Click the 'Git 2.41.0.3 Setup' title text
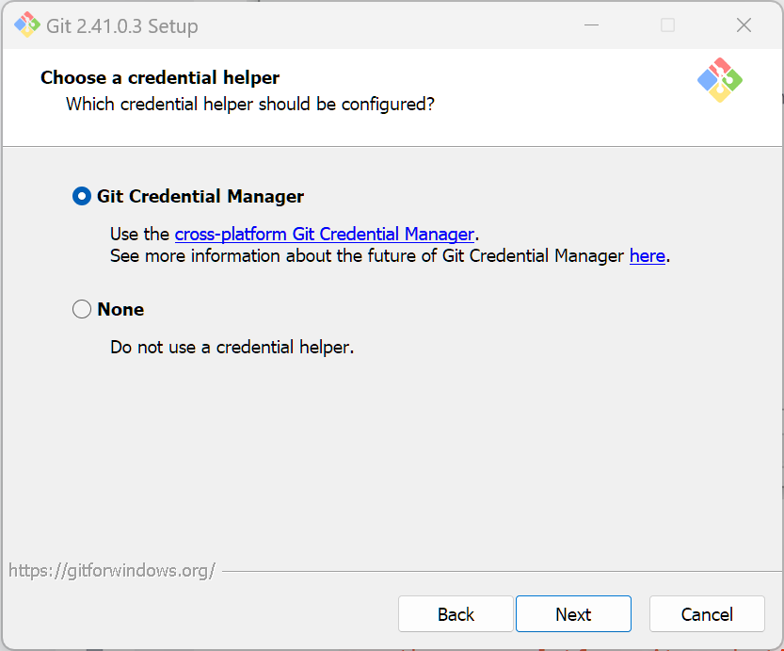The width and height of the screenshot is (784, 651). (x=121, y=25)
